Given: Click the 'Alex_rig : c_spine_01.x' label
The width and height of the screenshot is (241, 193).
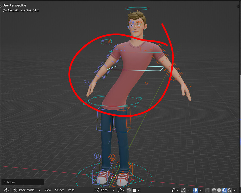Looking at the screenshot, I should click(x=21, y=10).
